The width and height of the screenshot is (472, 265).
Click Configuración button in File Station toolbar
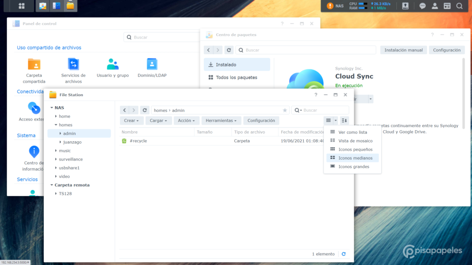pyautogui.click(x=261, y=121)
